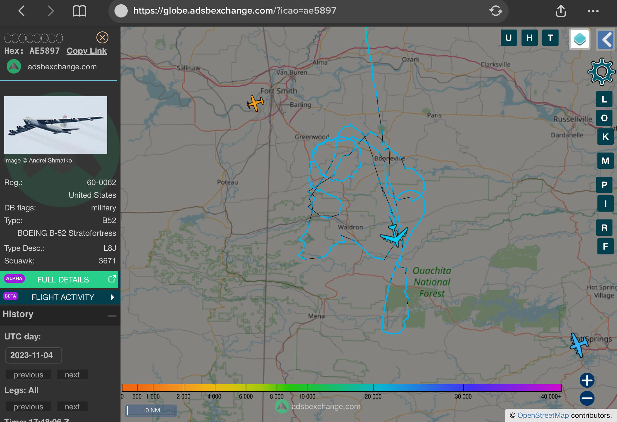Go forward with browser forward arrow
This screenshot has height=422, width=617.
[x=51, y=11]
